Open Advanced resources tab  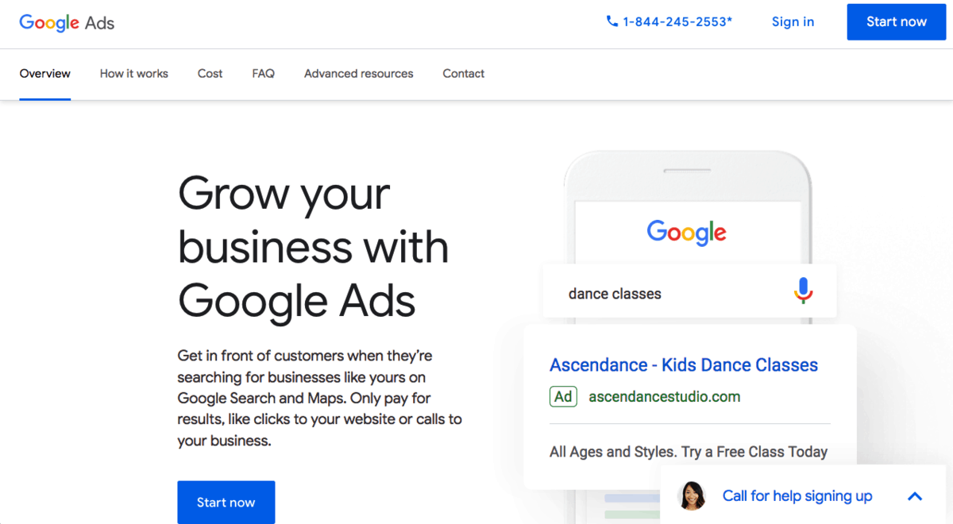point(359,74)
